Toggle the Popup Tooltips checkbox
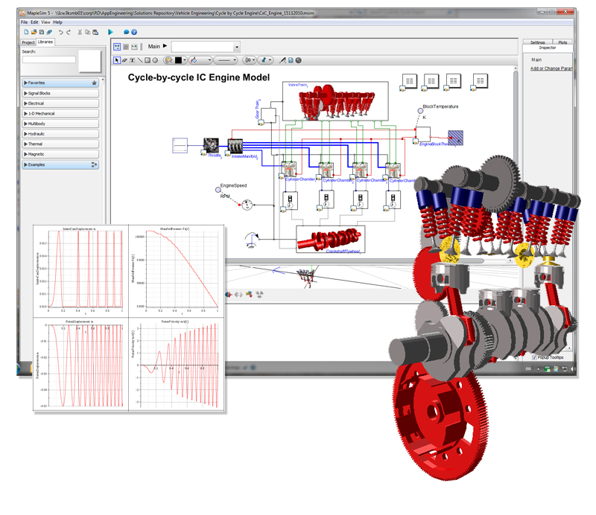The image size is (596, 515). pyautogui.click(x=534, y=356)
